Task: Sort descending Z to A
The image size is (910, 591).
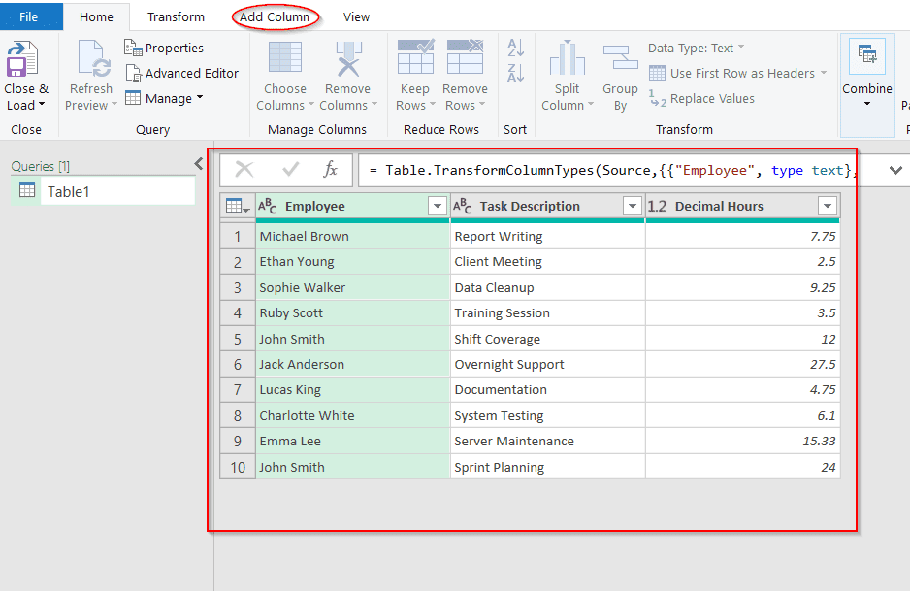Action: click(515, 73)
